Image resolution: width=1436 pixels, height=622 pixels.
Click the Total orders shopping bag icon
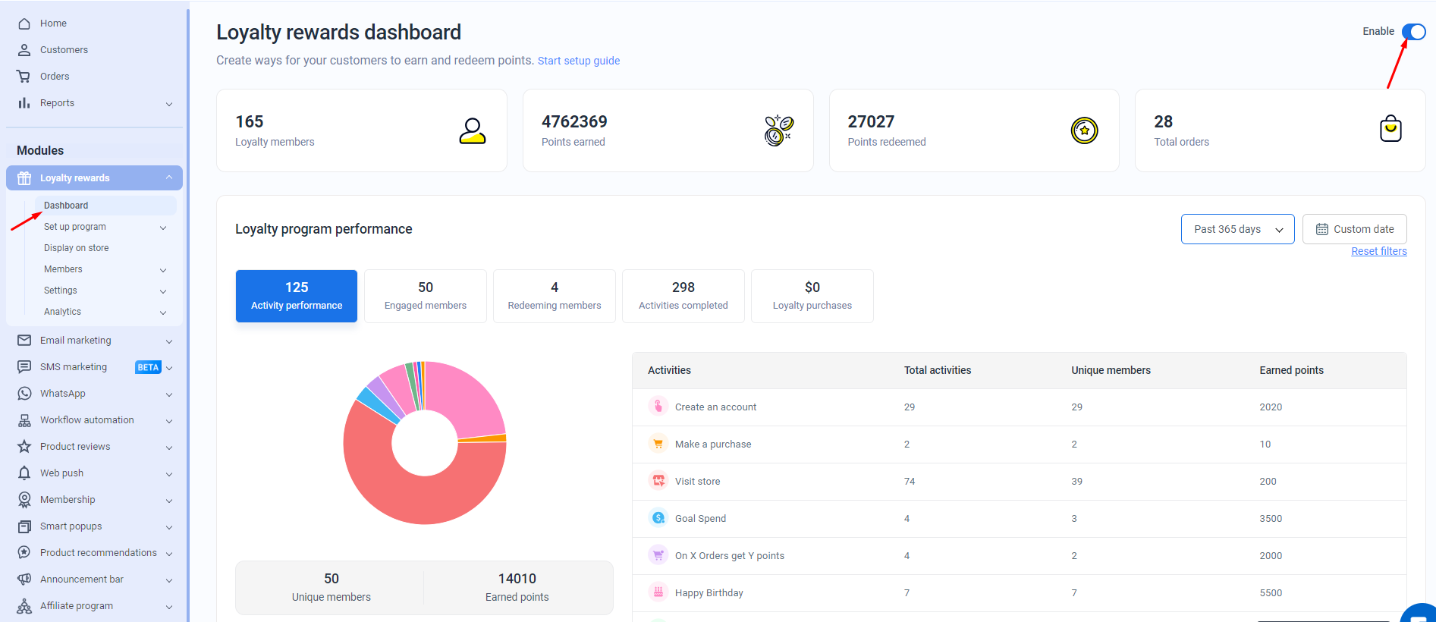(1390, 129)
